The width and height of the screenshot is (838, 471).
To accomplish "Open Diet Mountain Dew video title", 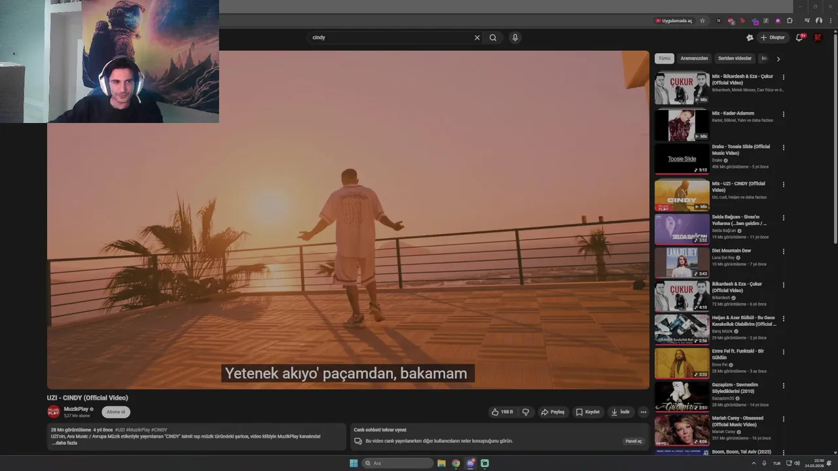I will click(731, 251).
